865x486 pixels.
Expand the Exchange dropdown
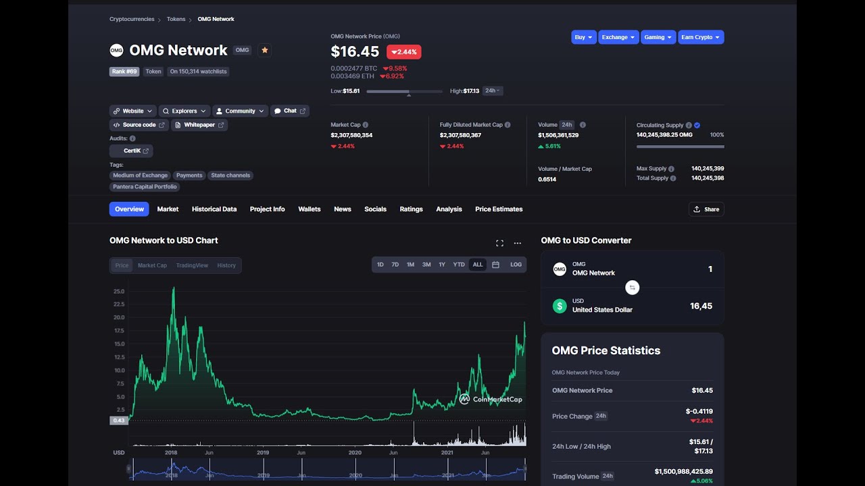(x=618, y=37)
